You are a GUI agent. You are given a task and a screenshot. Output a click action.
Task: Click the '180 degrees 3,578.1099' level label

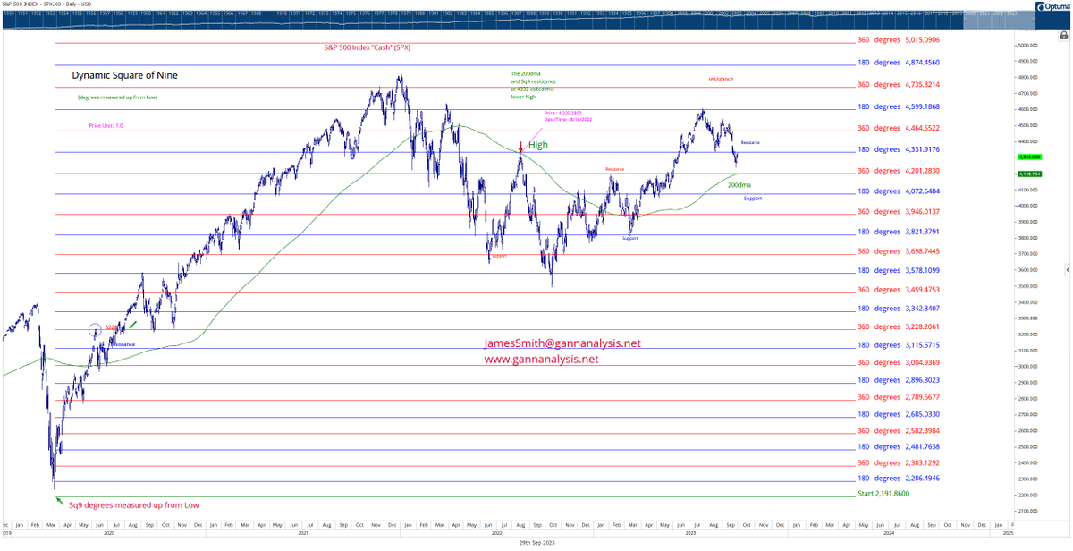899,271
